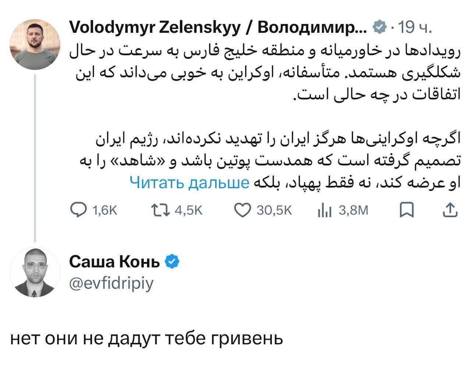The image size is (471, 380).
Task: Open view analytics bar chart icon
Action: click(x=325, y=210)
